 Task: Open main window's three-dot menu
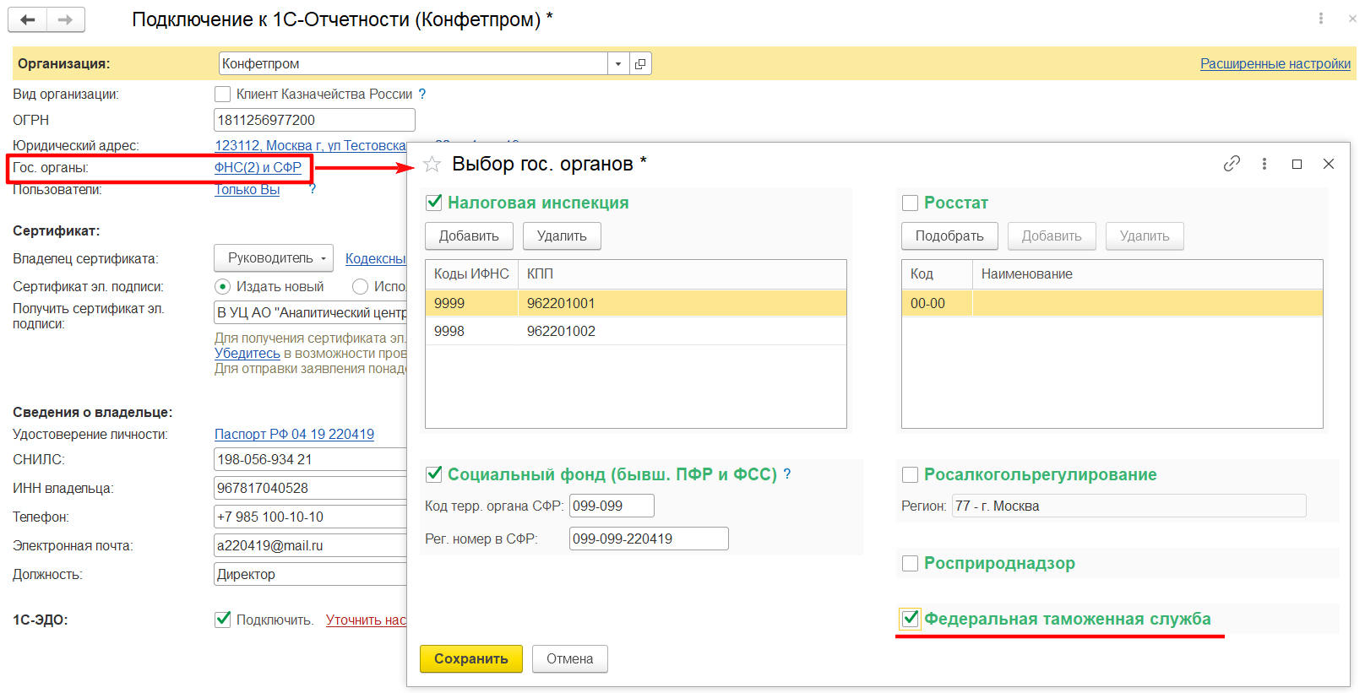pos(1321,18)
